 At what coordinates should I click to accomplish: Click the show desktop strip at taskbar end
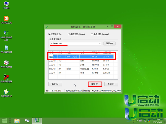point(165,121)
